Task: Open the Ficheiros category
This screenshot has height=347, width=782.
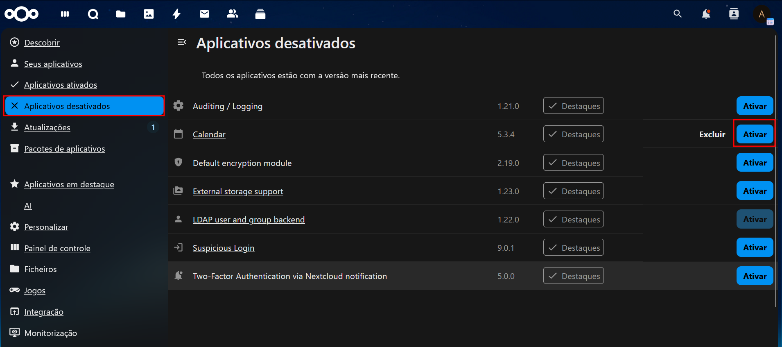Action: pos(41,269)
